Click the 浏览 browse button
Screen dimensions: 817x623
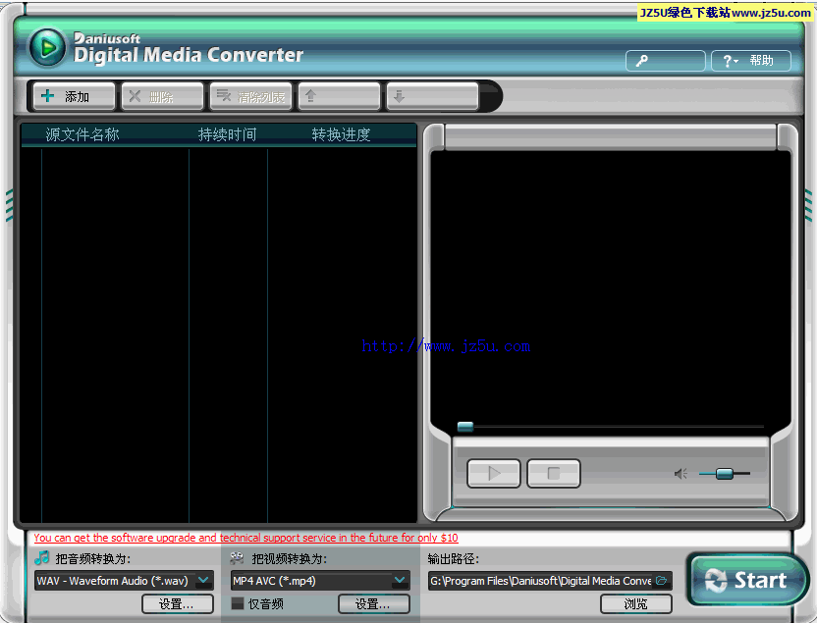coord(636,604)
